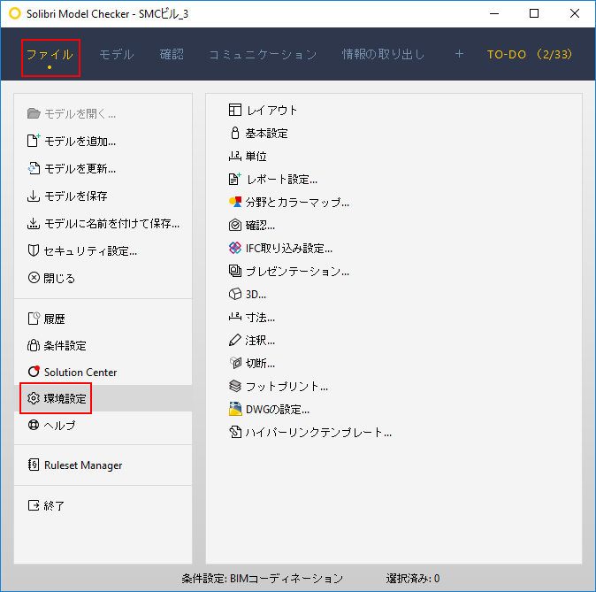Click the セキュリティ設定 shield icon
Image resolution: width=596 pixels, height=592 pixels.
click(34, 250)
